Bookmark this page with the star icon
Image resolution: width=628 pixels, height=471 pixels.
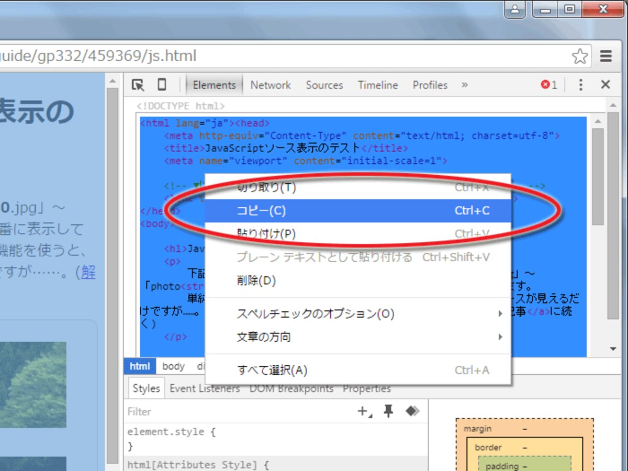(579, 55)
